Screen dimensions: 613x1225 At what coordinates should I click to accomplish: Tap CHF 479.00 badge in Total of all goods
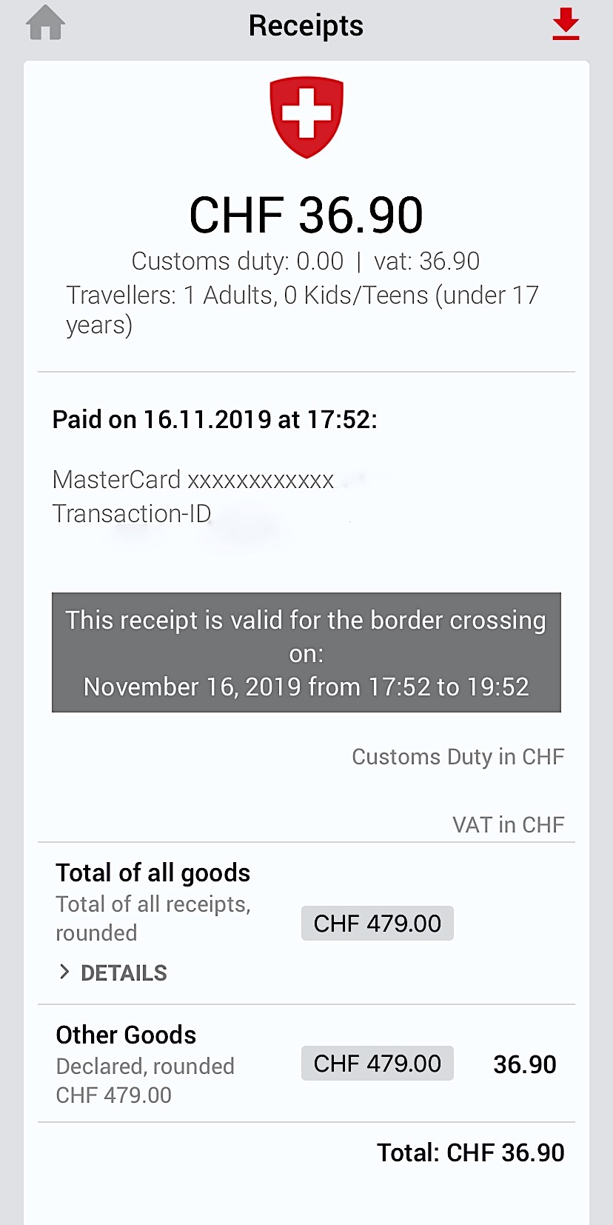tap(378, 924)
